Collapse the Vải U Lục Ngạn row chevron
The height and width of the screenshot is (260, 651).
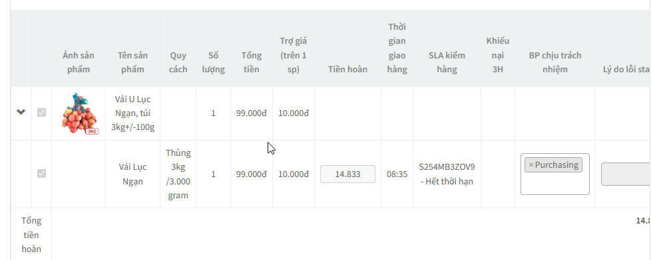[x=21, y=112]
